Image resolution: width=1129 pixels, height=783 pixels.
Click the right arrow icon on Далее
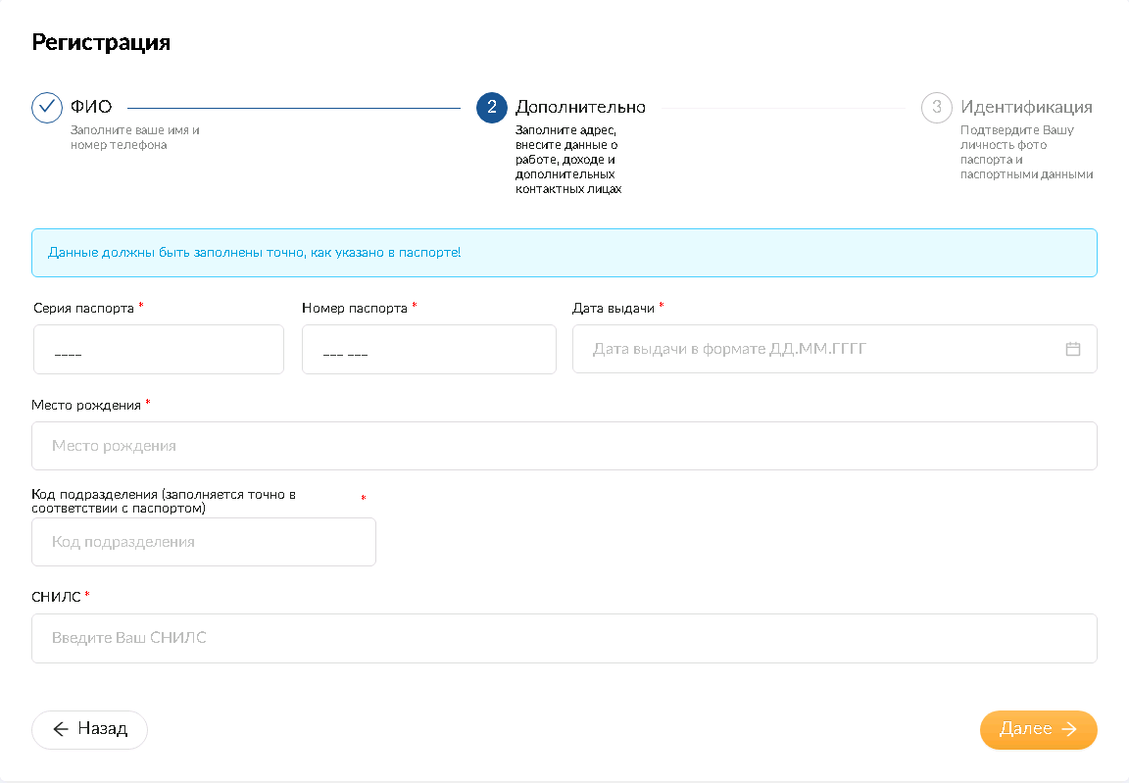coord(1069,729)
